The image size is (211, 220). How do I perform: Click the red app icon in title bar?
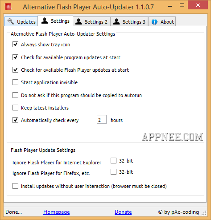[8, 7]
